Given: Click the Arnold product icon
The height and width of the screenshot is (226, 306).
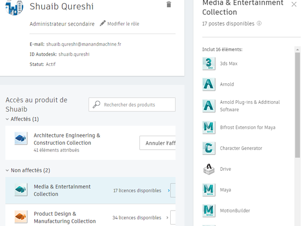Looking at the screenshot, I should [209, 84].
